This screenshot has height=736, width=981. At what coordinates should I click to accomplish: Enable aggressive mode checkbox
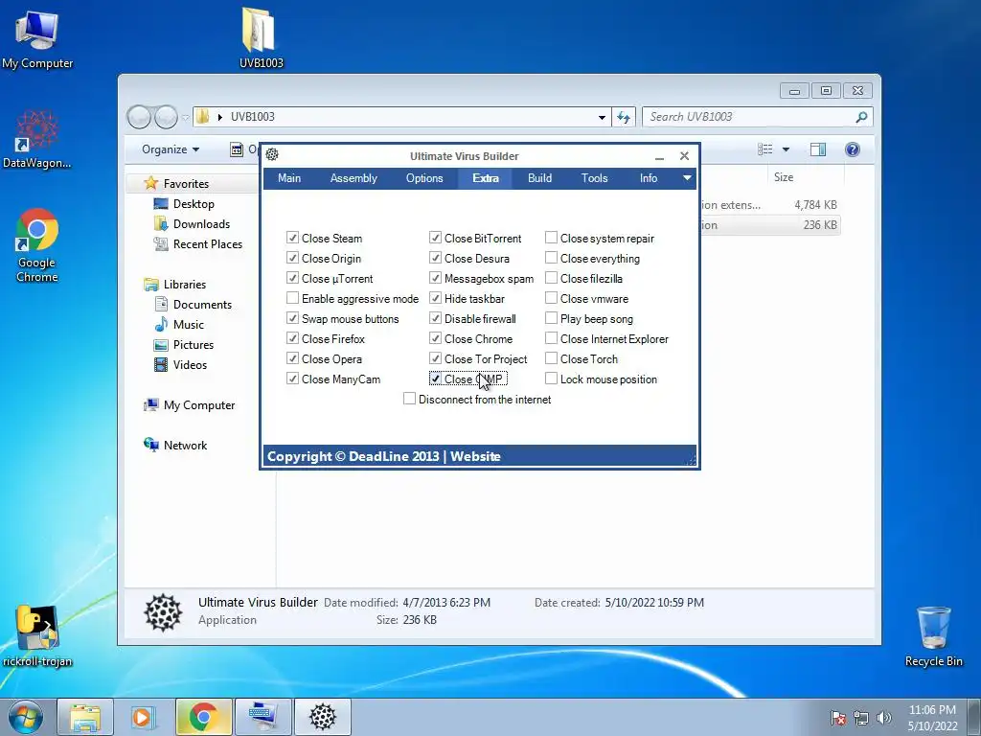(292, 298)
